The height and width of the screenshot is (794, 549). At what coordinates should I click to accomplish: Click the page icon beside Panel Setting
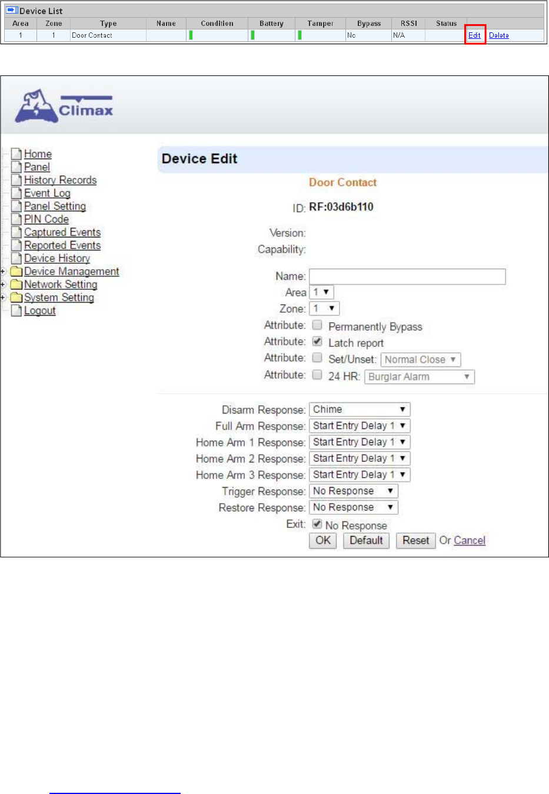tap(16, 206)
